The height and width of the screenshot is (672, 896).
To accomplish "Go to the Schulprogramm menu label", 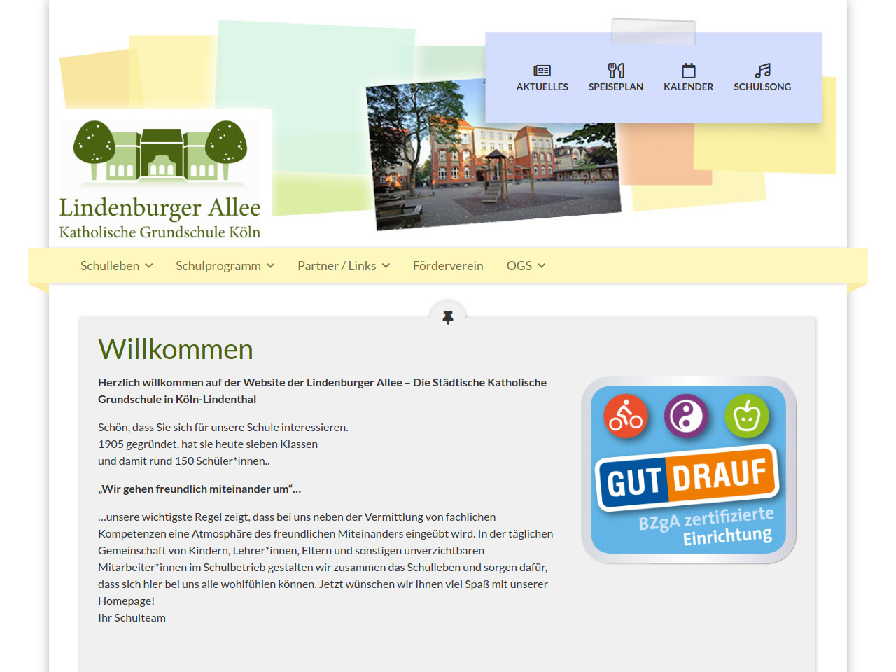I will (x=218, y=266).
